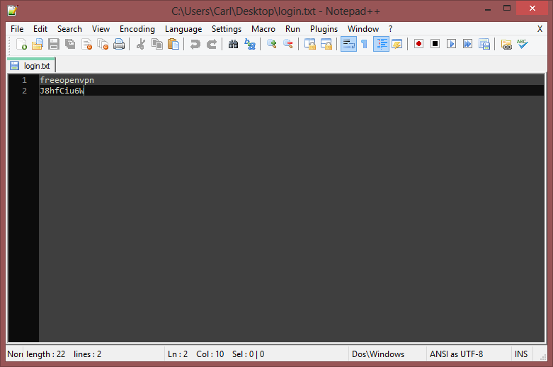The image size is (553, 367).
Task: Open the Language menu
Action: point(183,29)
